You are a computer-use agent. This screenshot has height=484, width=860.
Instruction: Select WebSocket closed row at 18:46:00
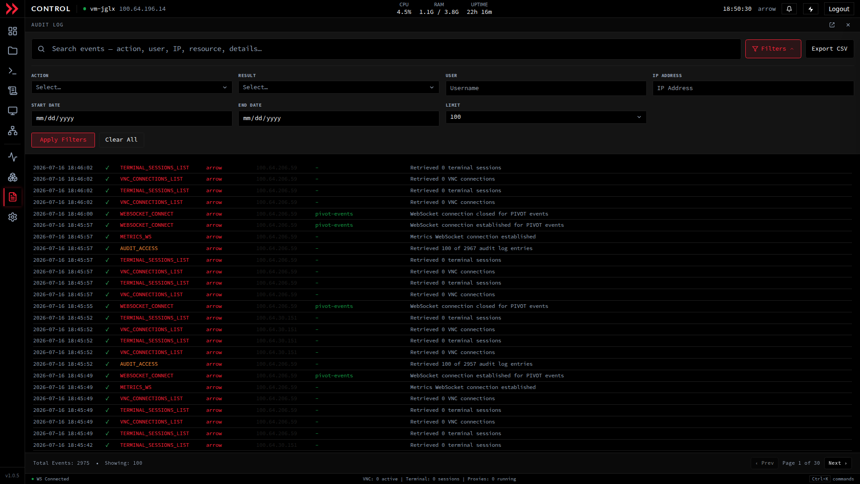click(x=442, y=214)
